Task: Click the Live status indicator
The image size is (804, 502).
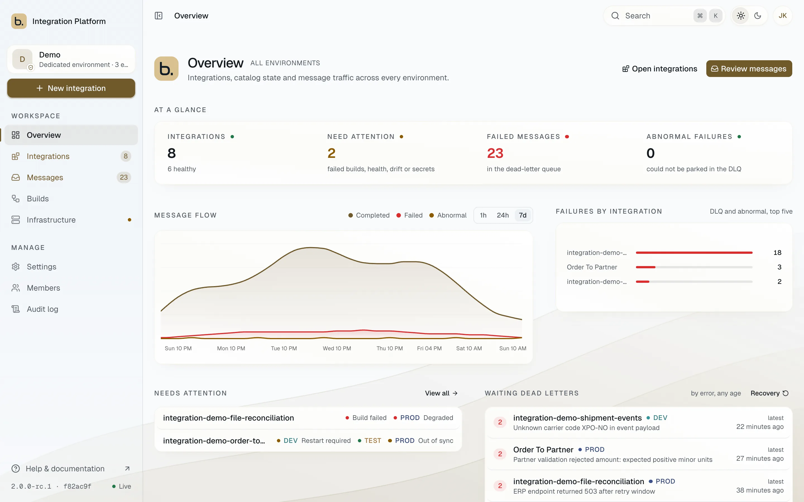Action: coord(121,486)
